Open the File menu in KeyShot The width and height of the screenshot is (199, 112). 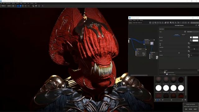(1, 3)
